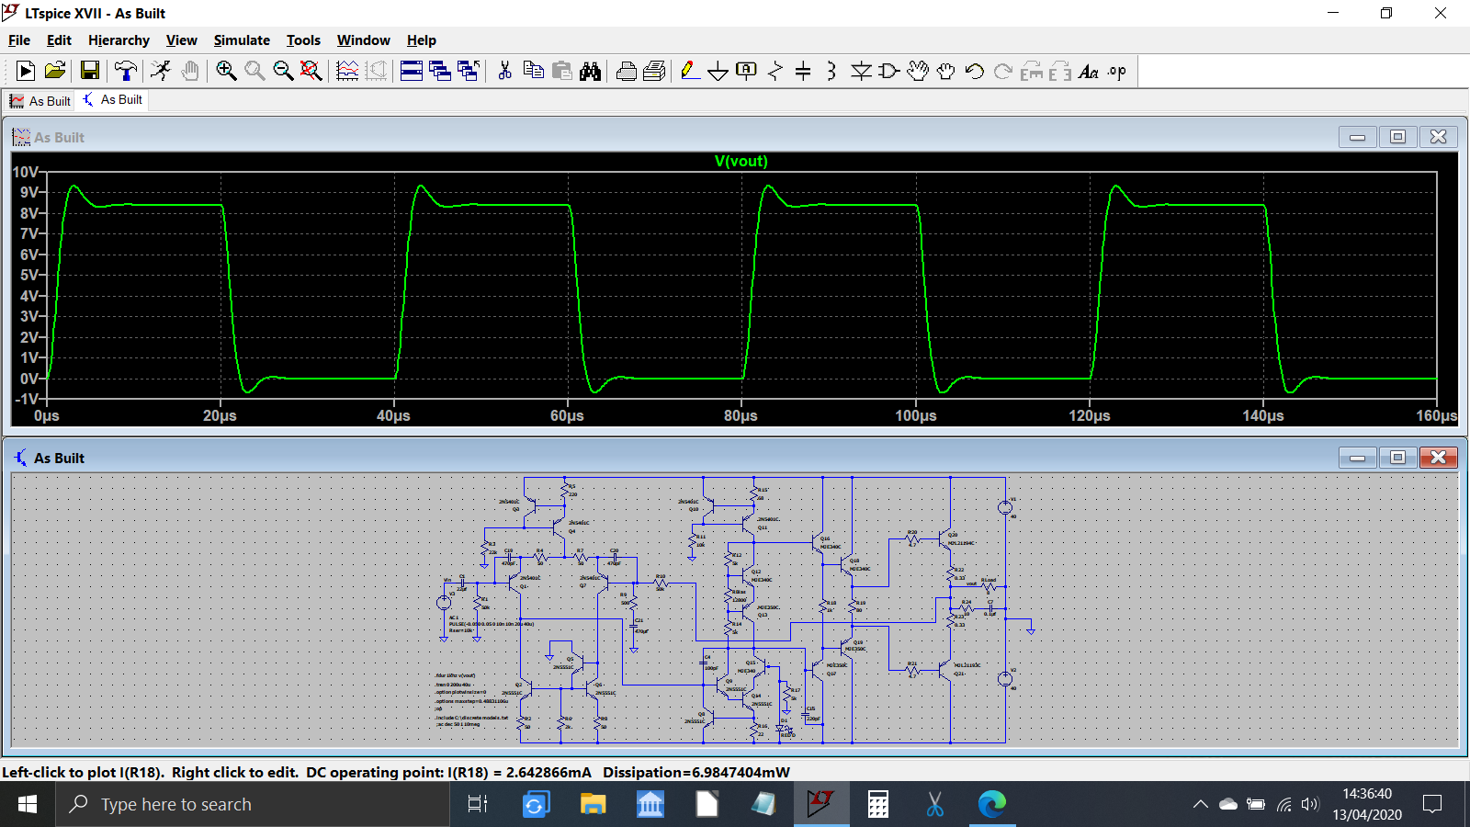Open the Component library via the gate icon

coord(889,71)
